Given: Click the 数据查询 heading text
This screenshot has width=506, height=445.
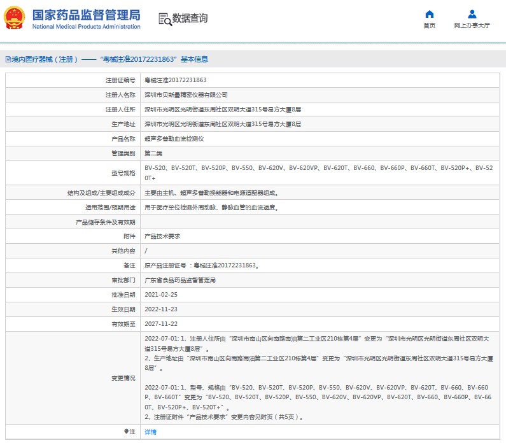Looking at the screenshot, I should pos(190,19).
